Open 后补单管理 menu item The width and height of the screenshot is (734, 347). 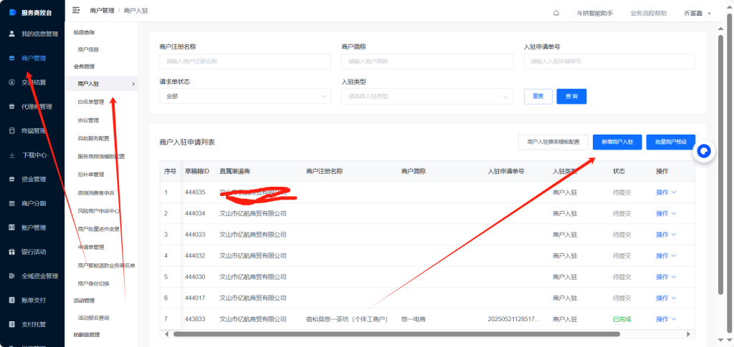(x=91, y=174)
